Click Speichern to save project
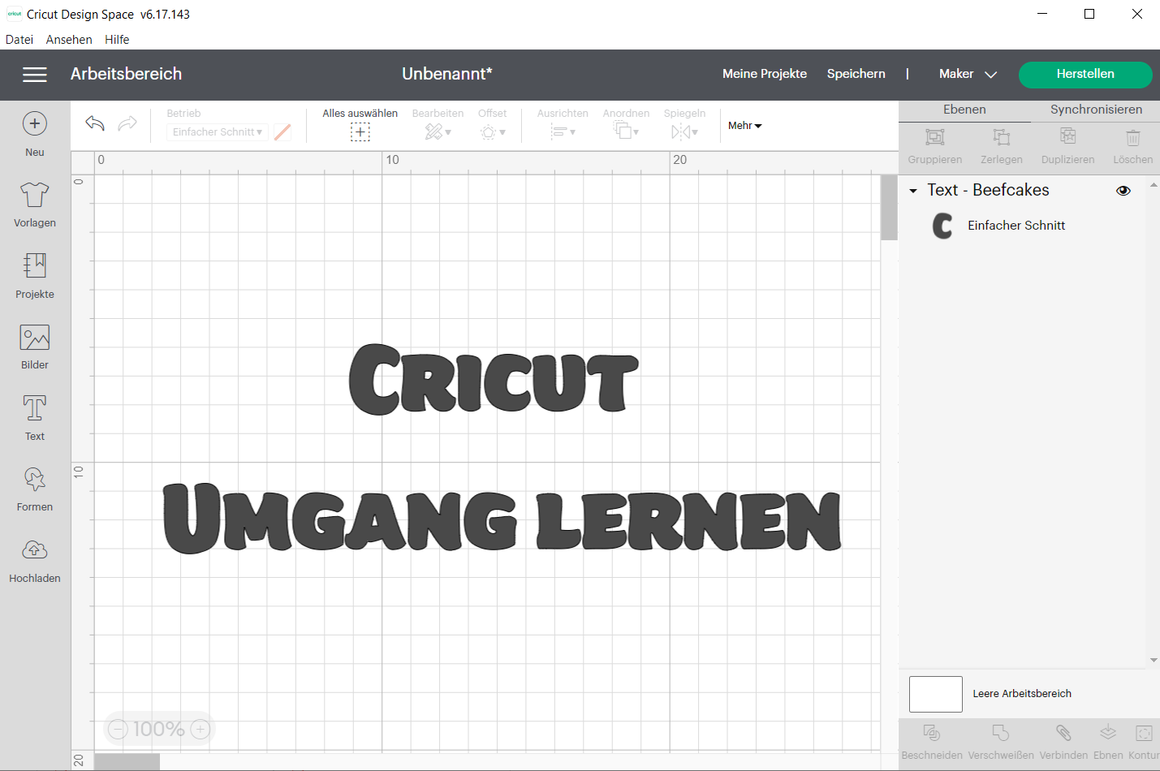The height and width of the screenshot is (771, 1160). click(856, 74)
